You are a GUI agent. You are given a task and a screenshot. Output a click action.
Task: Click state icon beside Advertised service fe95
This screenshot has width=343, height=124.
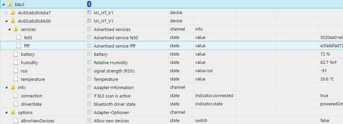(89, 37)
